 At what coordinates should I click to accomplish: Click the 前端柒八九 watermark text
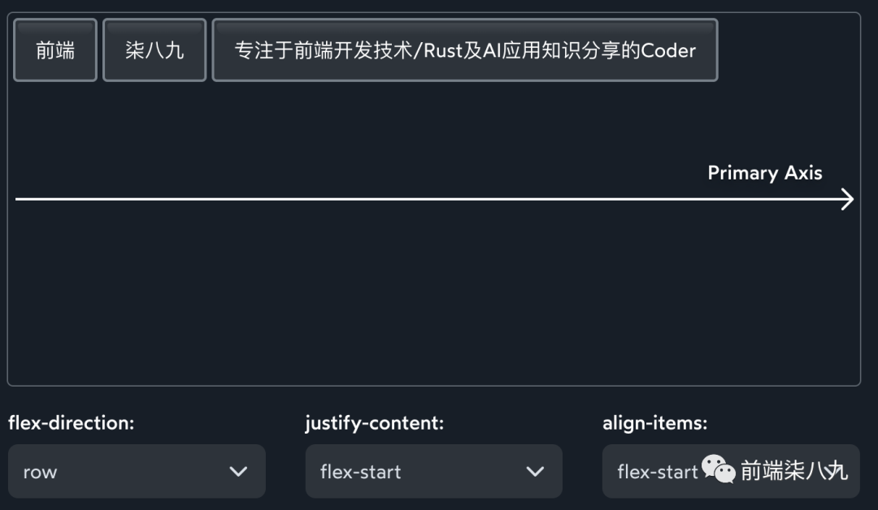tap(793, 471)
